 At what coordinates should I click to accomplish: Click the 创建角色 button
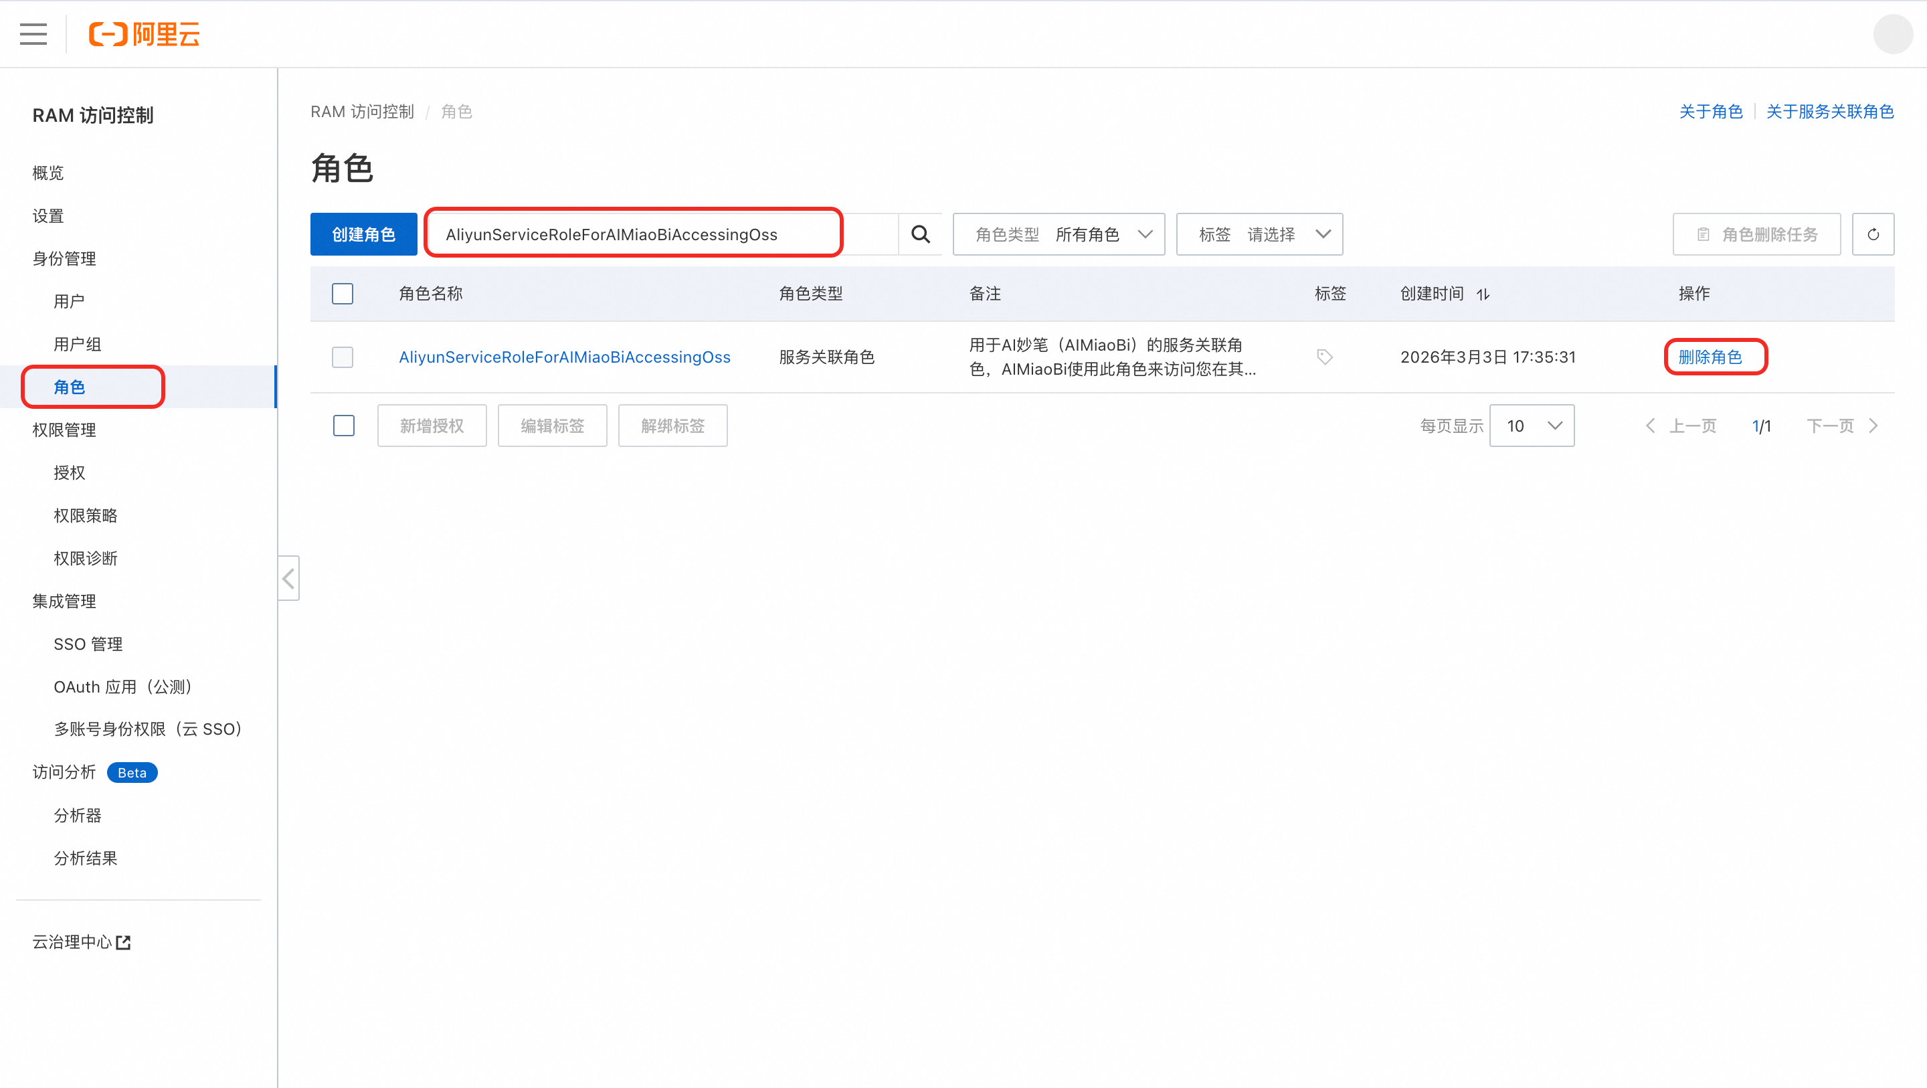[363, 234]
